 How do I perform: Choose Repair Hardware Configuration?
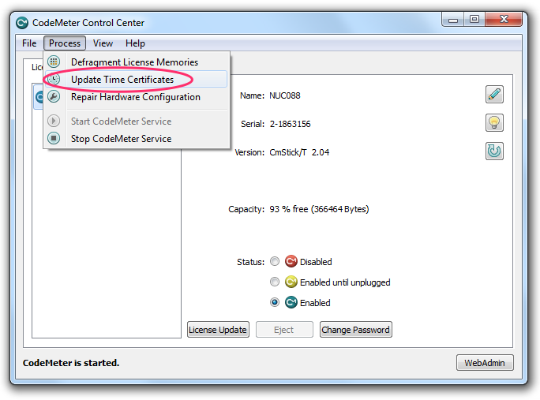pyautogui.click(x=136, y=97)
